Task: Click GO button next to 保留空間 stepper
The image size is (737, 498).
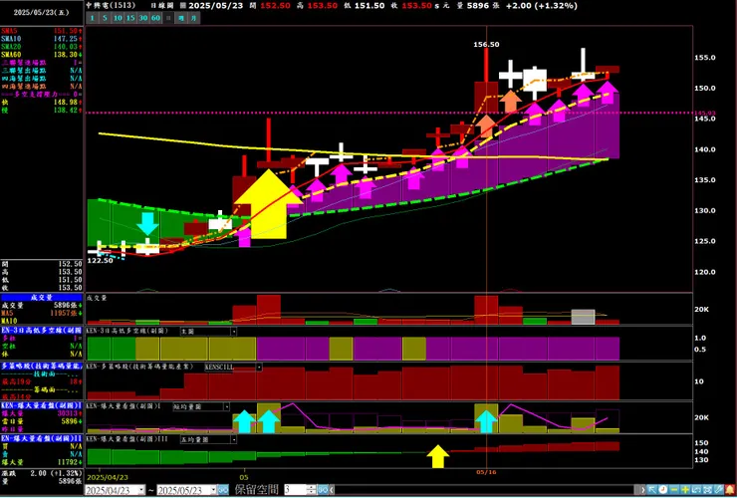Action: click(x=323, y=490)
